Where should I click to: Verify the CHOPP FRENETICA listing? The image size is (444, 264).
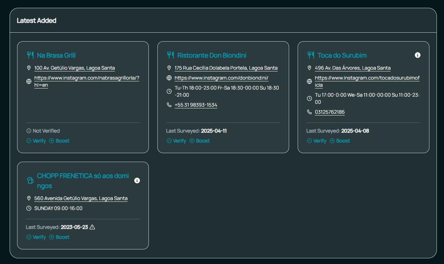coord(36,237)
